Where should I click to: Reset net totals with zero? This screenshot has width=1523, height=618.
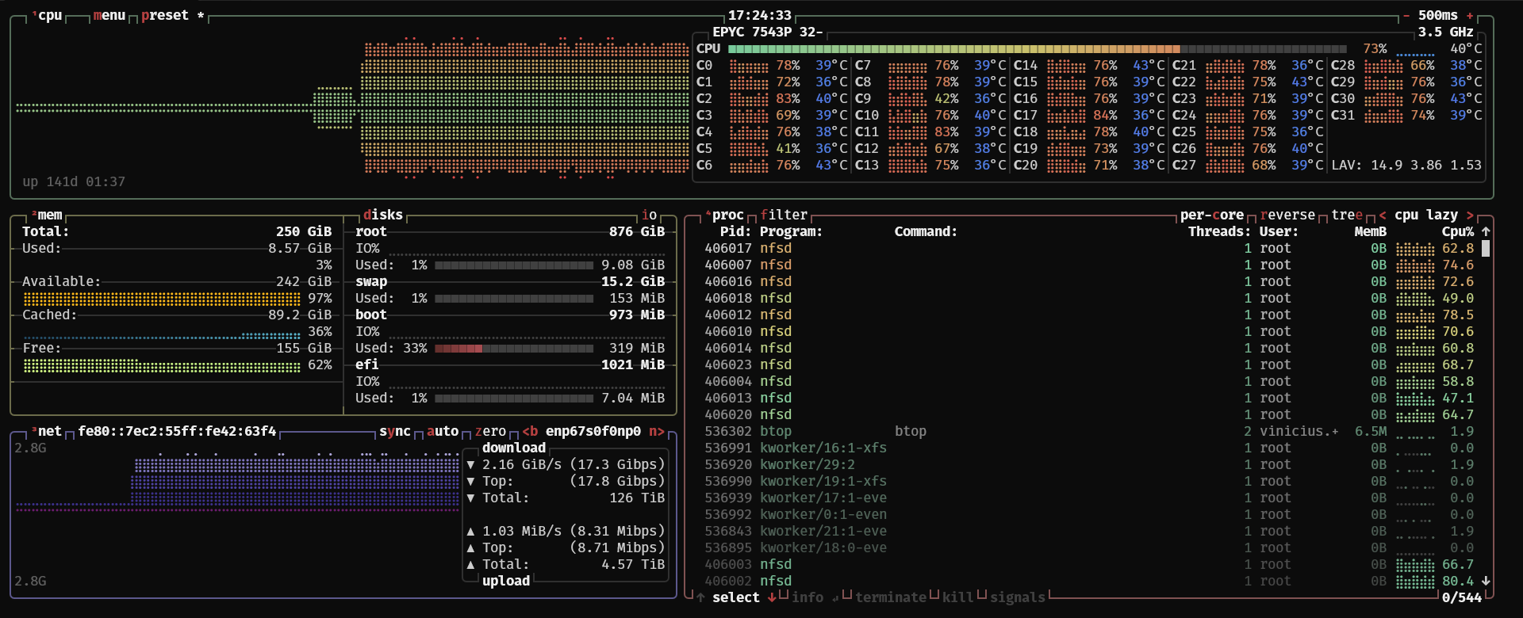(490, 431)
